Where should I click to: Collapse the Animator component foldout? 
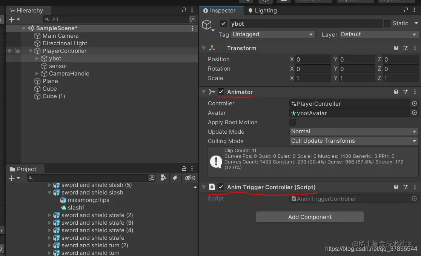point(203,92)
